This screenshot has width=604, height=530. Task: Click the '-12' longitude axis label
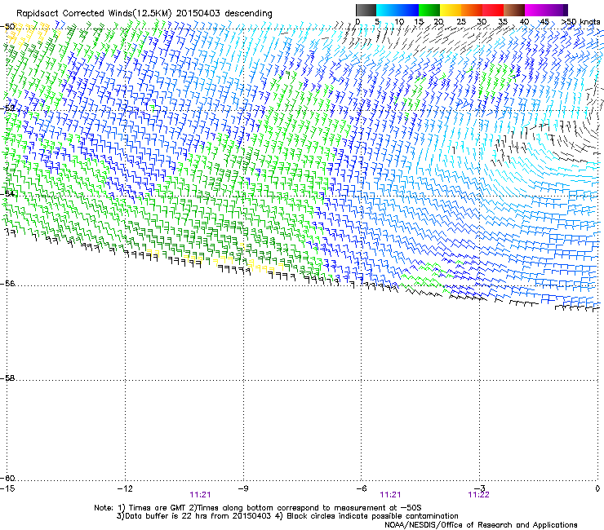point(125,488)
